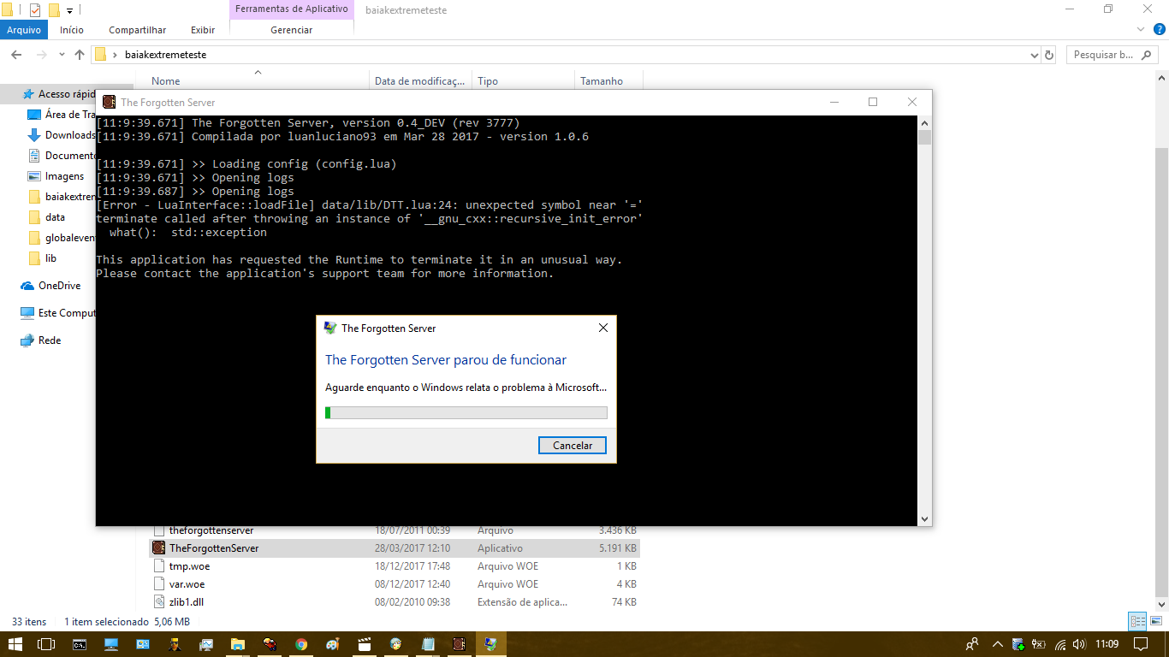Switch to details view layout icon
Viewport: 1169px width, 657px height.
(x=1137, y=621)
